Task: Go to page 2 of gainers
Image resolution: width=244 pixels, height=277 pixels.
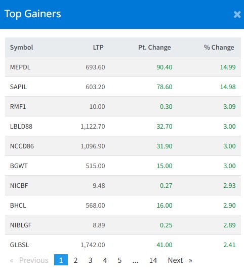Action: [x=75, y=260]
